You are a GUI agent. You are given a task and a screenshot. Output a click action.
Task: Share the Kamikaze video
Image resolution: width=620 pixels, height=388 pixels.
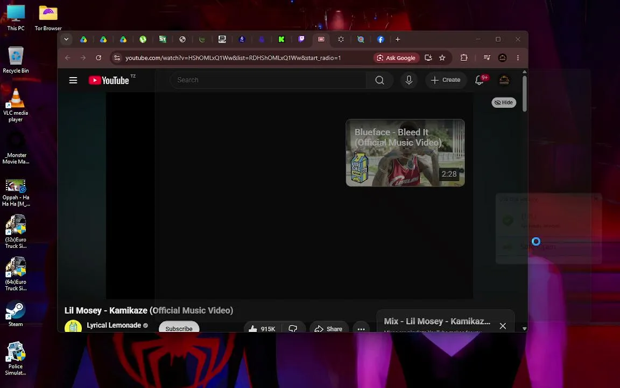[x=329, y=329]
